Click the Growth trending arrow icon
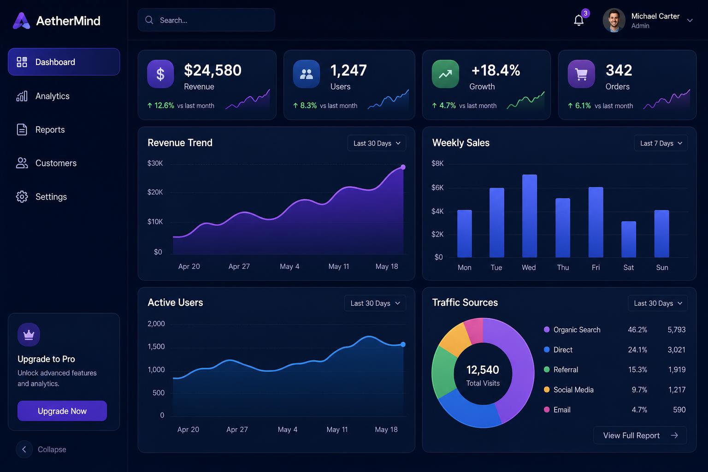Image resolution: width=708 pixels, height=472 pixels. coord(445,74)
